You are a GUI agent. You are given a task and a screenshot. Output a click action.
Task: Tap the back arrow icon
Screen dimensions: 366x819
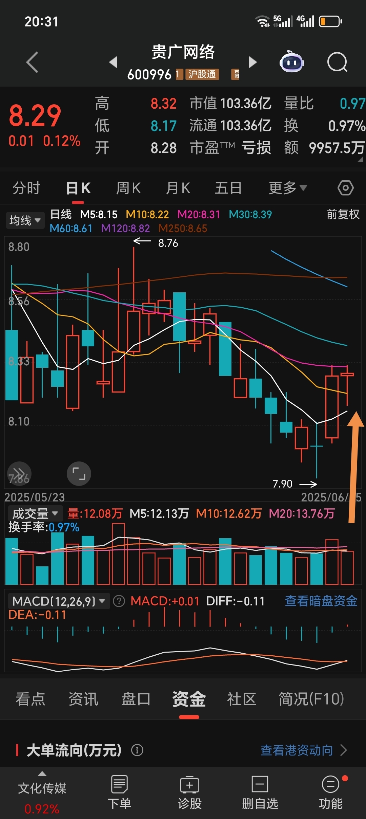pos(32,62)
